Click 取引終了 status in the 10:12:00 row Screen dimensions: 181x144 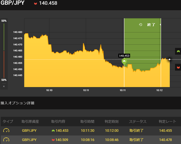[137, 130]
